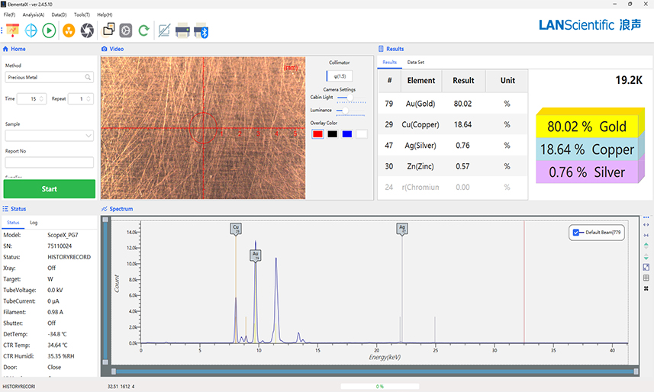The image size is (654, 392).
Task: Click the green refresh arrow icon
Action: [143, 31]
